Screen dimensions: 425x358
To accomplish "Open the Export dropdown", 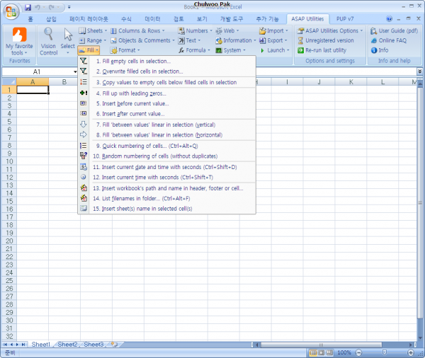I will [273, 40].
